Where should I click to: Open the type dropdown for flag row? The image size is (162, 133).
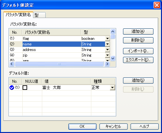107,39
